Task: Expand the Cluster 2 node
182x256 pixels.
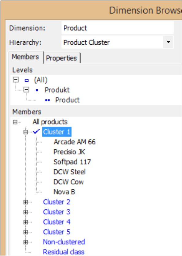Action: (26, 202)
